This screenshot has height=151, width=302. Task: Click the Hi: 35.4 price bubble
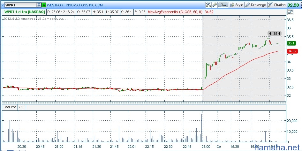click(275, 34)
